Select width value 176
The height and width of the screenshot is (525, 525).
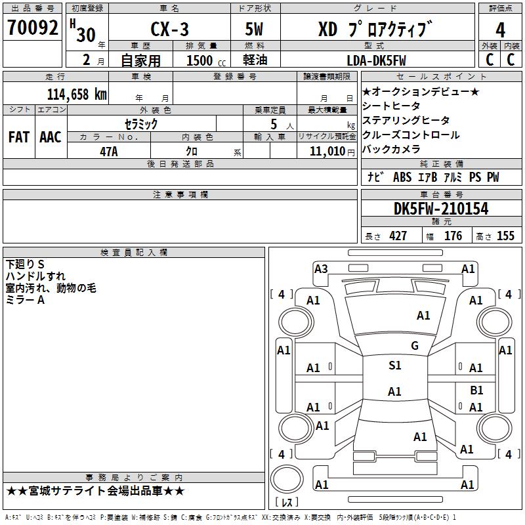pyautogui.click(x=453, y=236)
